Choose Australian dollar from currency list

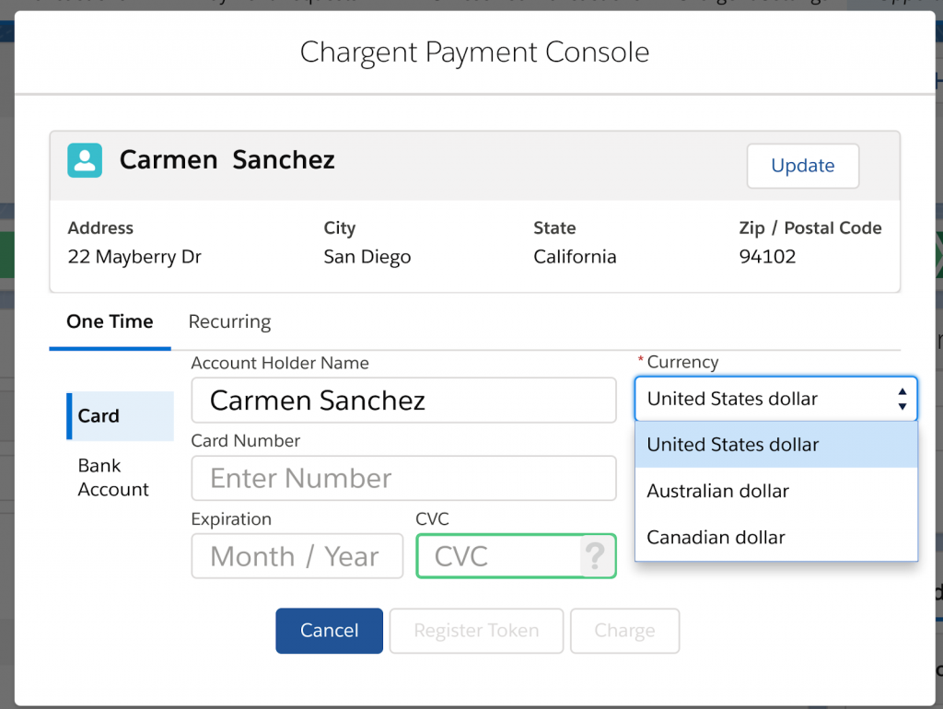[x=775, y=491]
